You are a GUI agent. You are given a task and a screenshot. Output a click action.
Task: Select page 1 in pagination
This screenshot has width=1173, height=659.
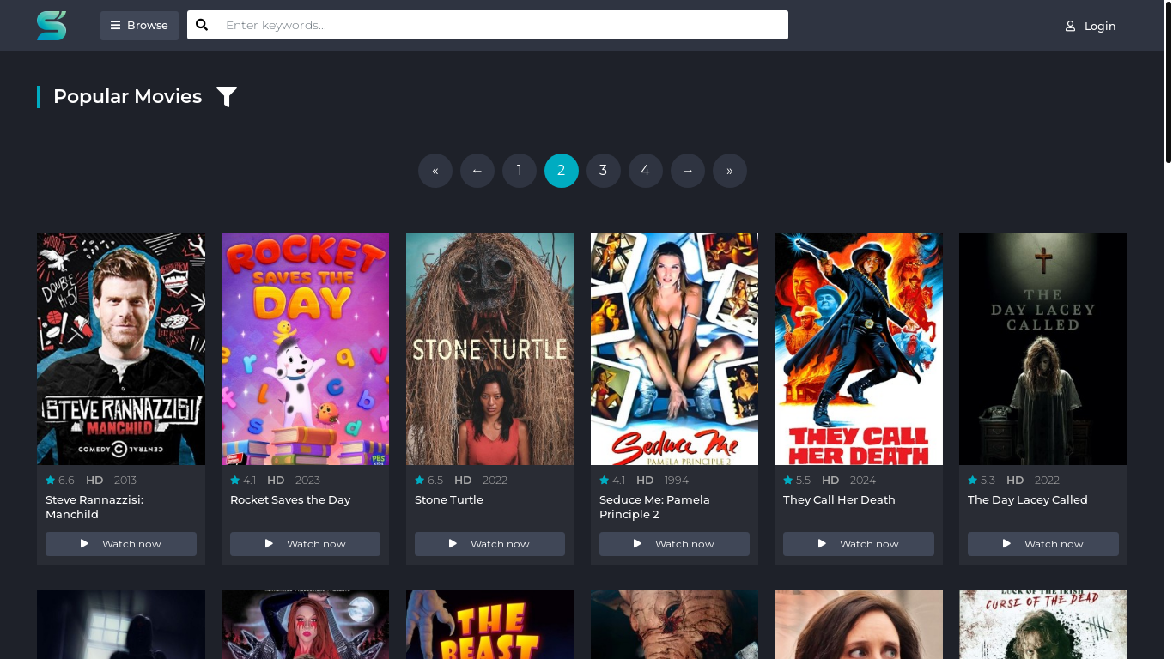point(520,171)
